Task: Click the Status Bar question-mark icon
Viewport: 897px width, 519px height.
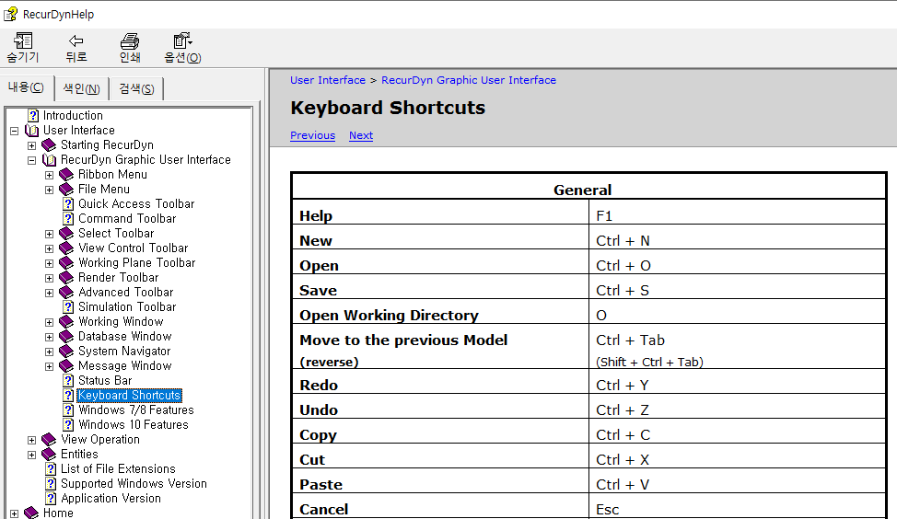Action: click(68, 381)
